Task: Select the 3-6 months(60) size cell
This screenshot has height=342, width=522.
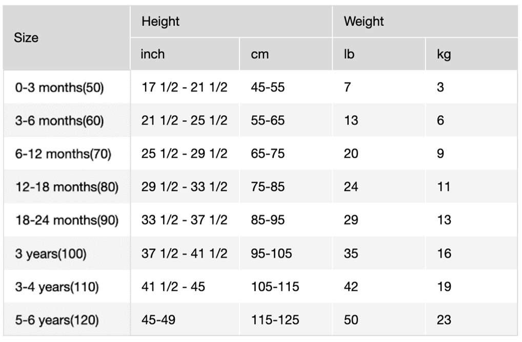Action: pyautogui.click(x=59, y=120)
